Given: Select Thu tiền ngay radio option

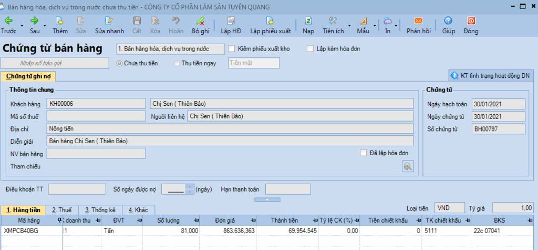Looking at the screenshot, I should point(177,63).
